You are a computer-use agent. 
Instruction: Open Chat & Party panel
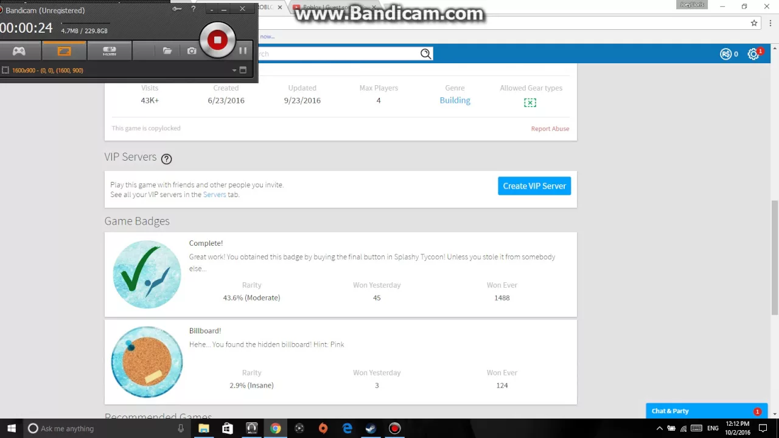tap(706, 411)
